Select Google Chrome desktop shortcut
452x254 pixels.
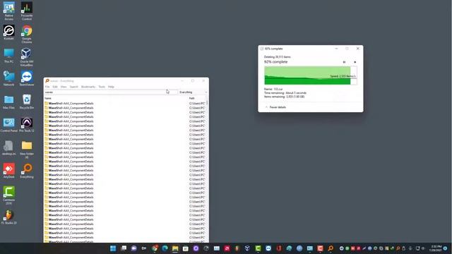click(27, 34)
